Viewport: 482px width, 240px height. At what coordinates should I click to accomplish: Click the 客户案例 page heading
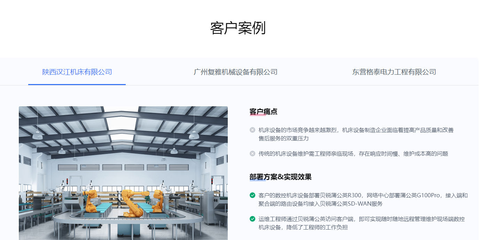[238, 28]
